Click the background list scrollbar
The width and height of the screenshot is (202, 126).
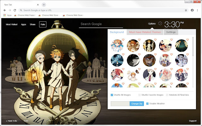(x=193, y=47)
